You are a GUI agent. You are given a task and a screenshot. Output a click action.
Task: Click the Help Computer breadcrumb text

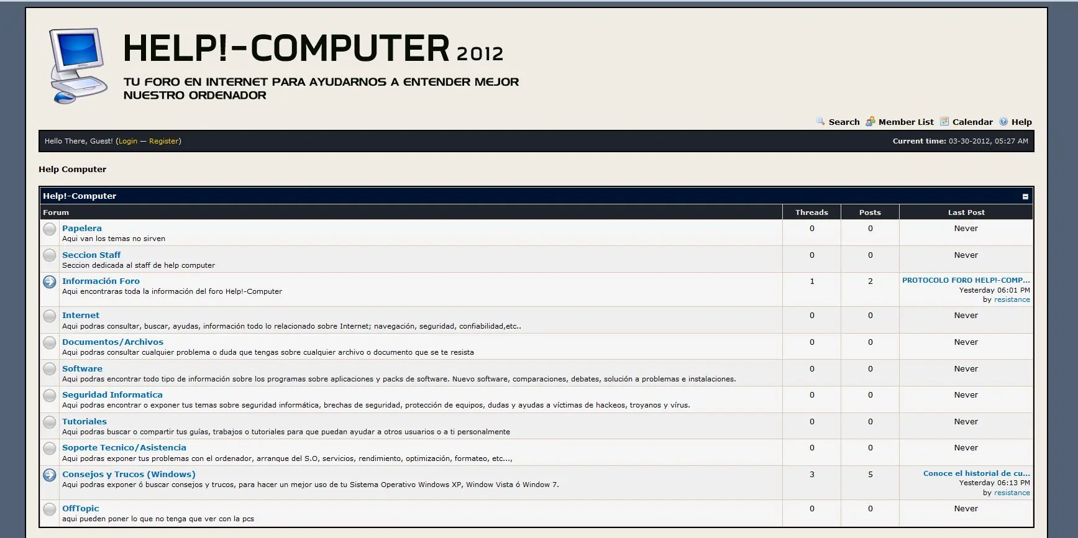(72, 169)
